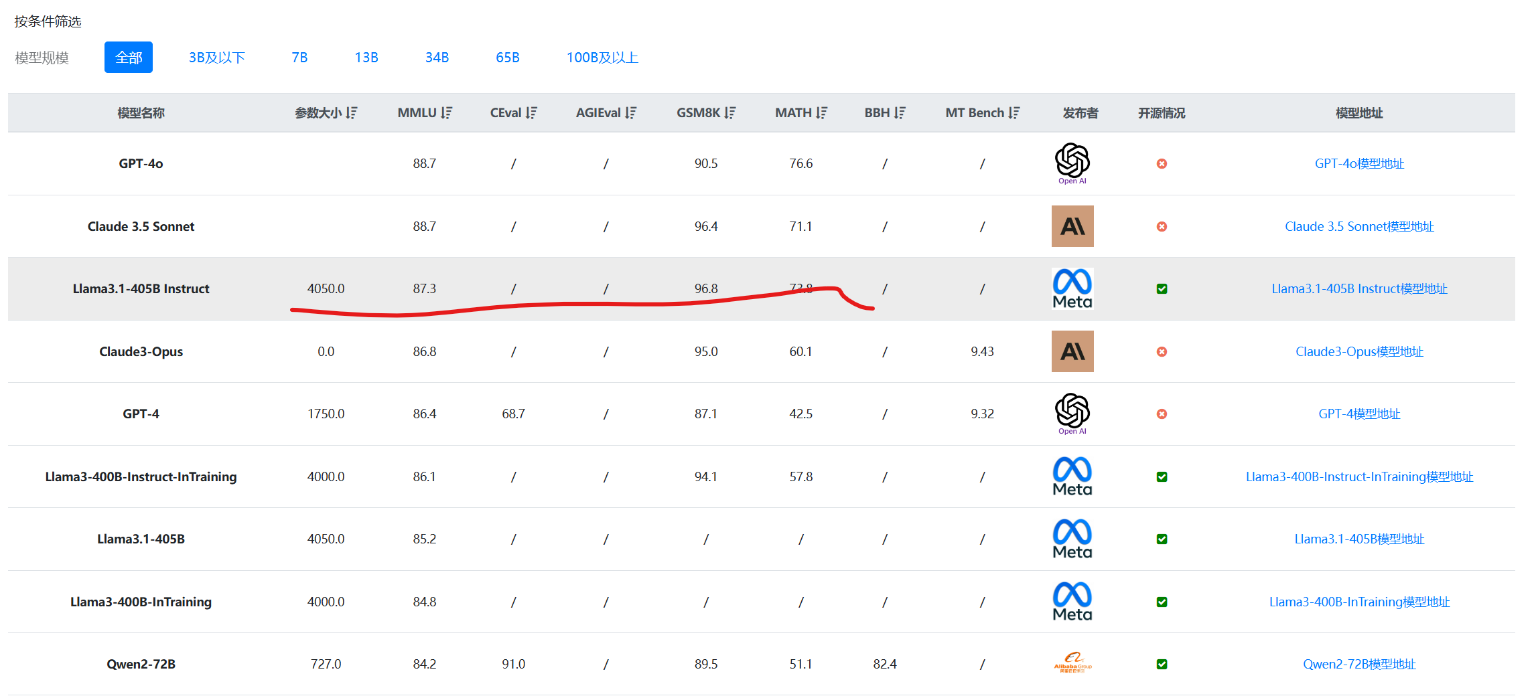This screenshot has height=696, width=1534.
Task: Filter models by 13B size
Action: pyautogui.click(x=366, y=58)
